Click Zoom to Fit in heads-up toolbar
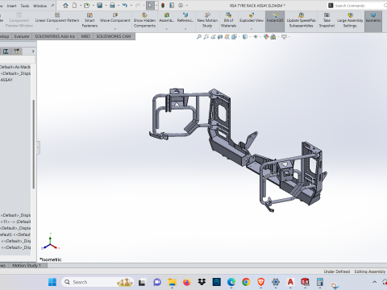Viewport: 387px width, 290px height. pyautogui.click(x=199, y=37)
